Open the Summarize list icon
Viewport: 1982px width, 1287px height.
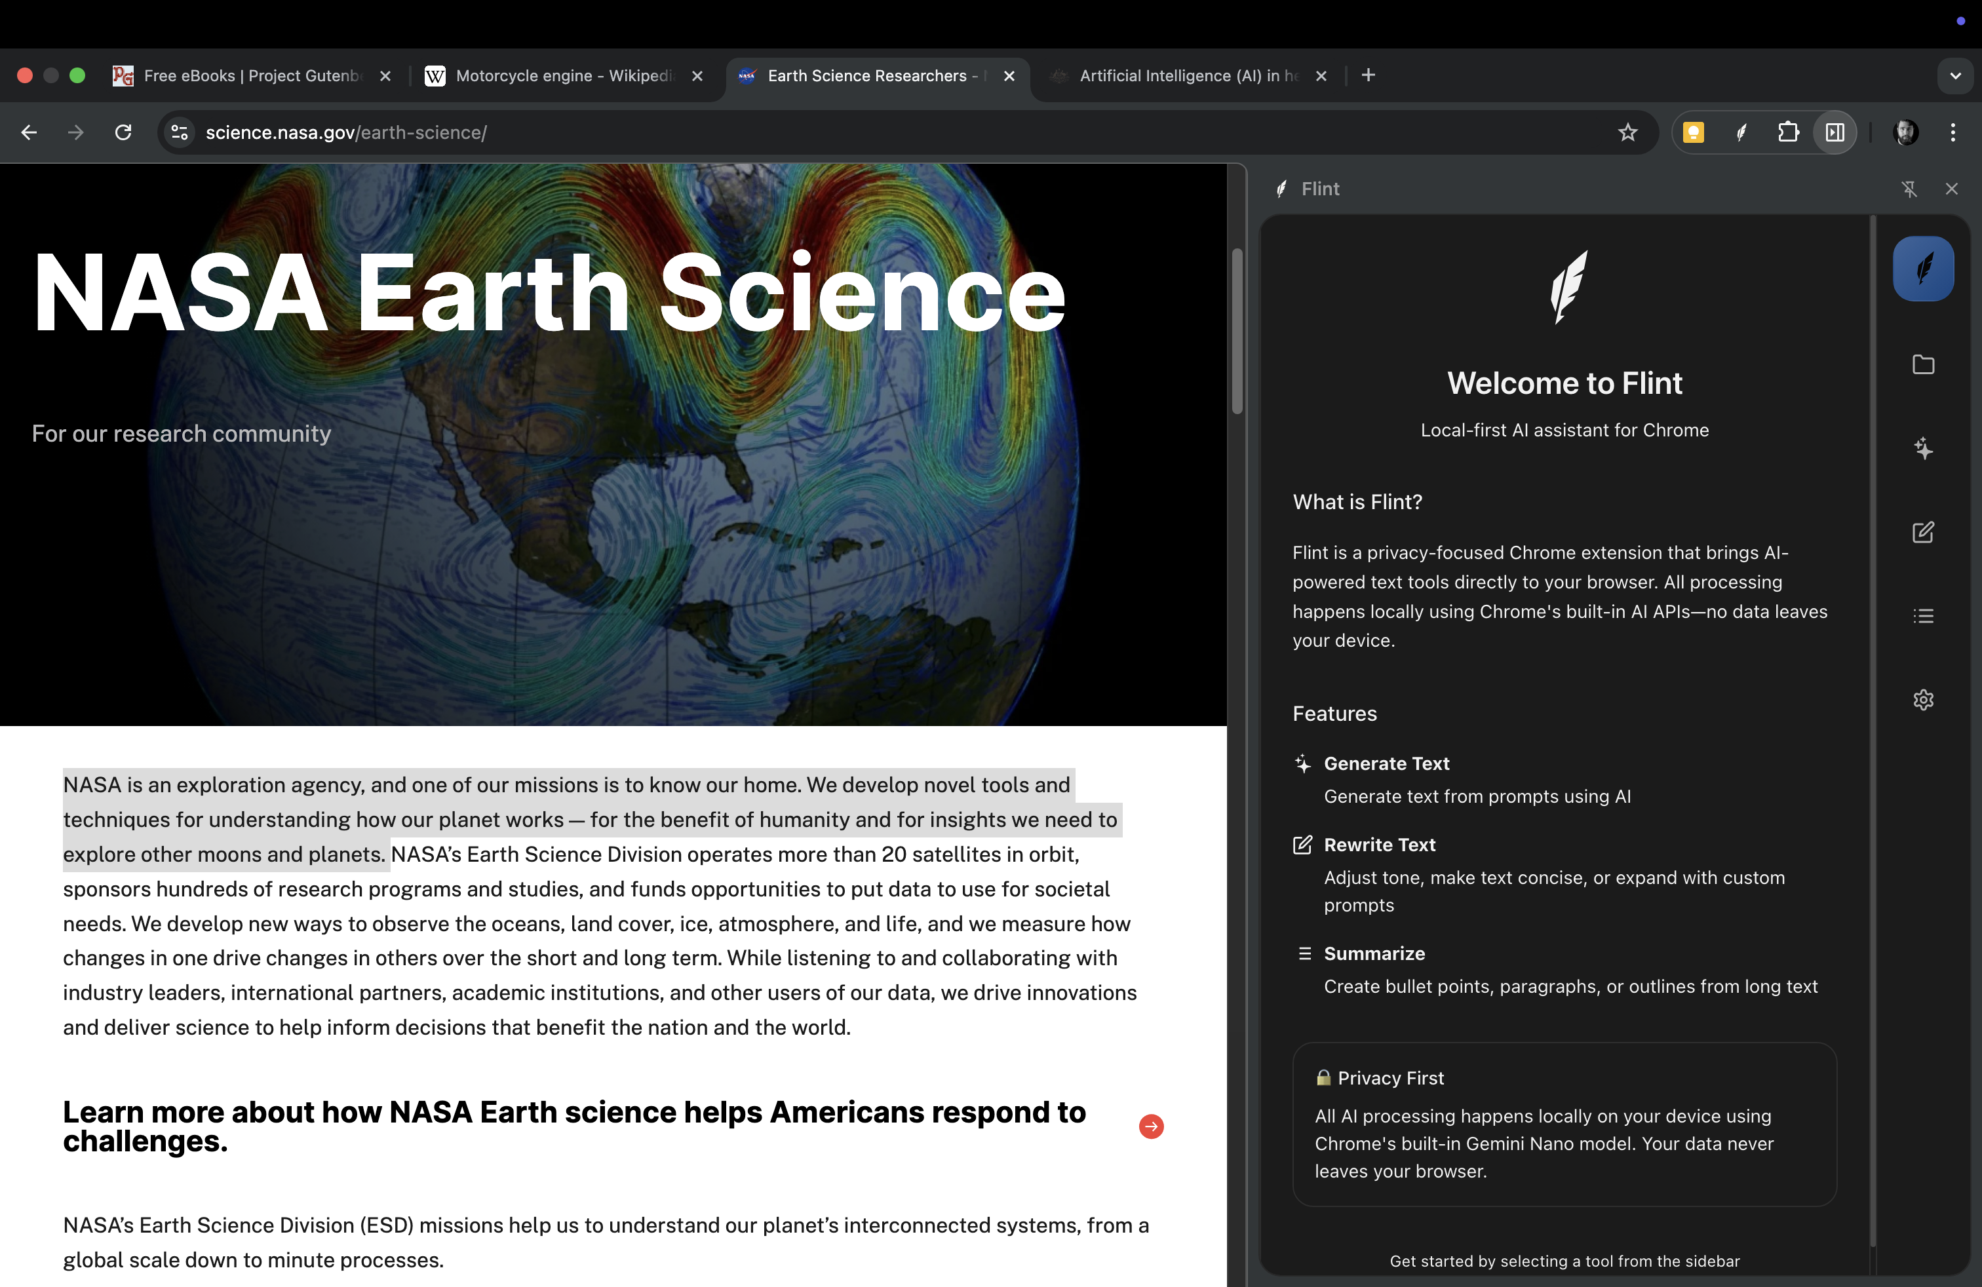pyautogui.click(x=1922, y=616)
